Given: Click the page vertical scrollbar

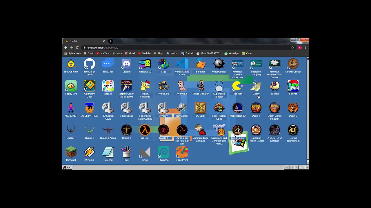Looking at the screenshot, I should (308, 111).
